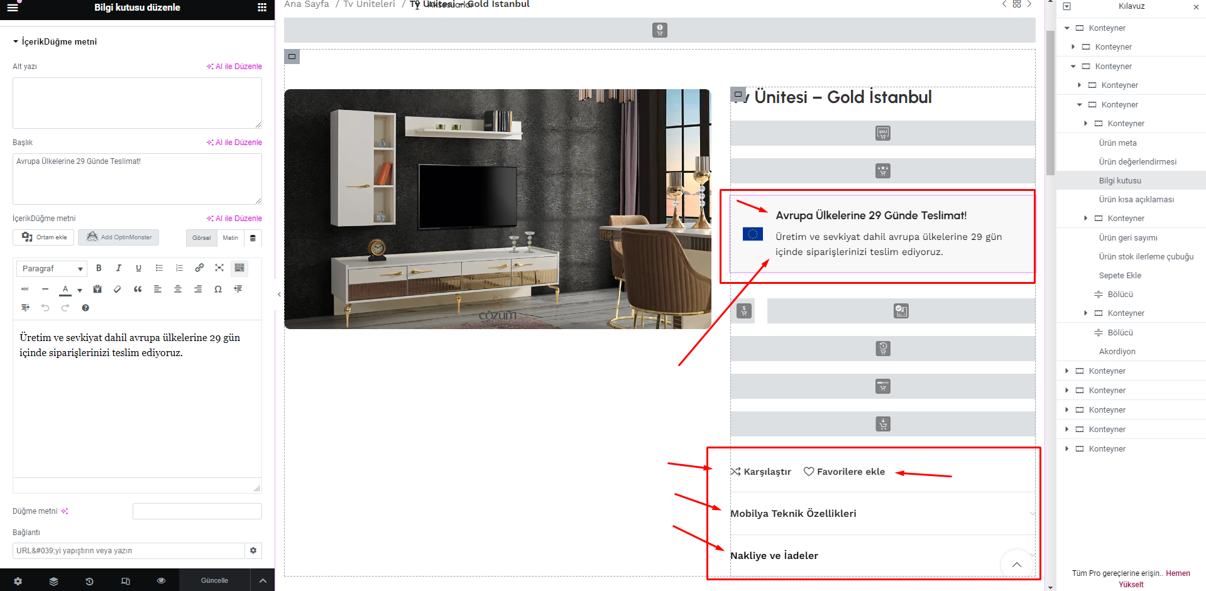The image size is (1206, 591).
Task: Center align the editor text
Action: (178, 289)
